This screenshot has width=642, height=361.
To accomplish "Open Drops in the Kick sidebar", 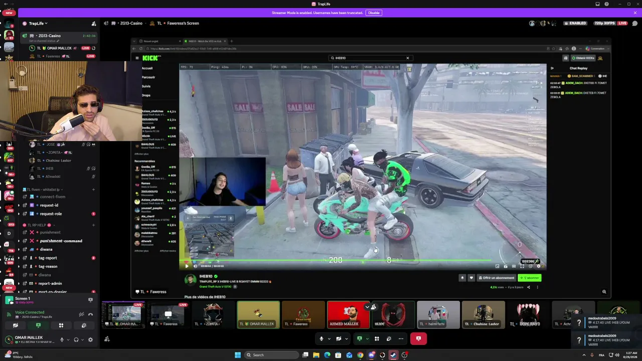I will (146, 95).
